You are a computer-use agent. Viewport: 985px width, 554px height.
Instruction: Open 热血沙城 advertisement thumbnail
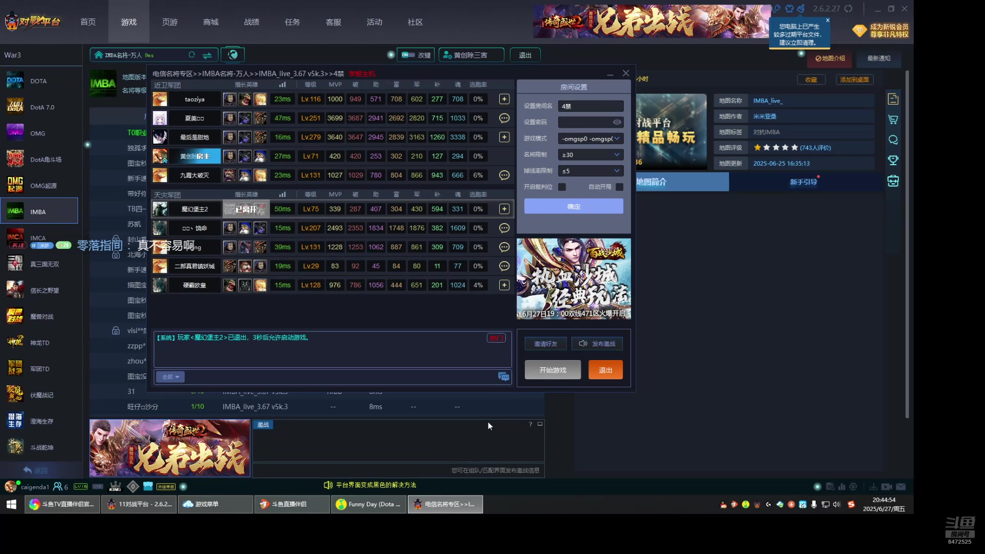coord(574,279)
